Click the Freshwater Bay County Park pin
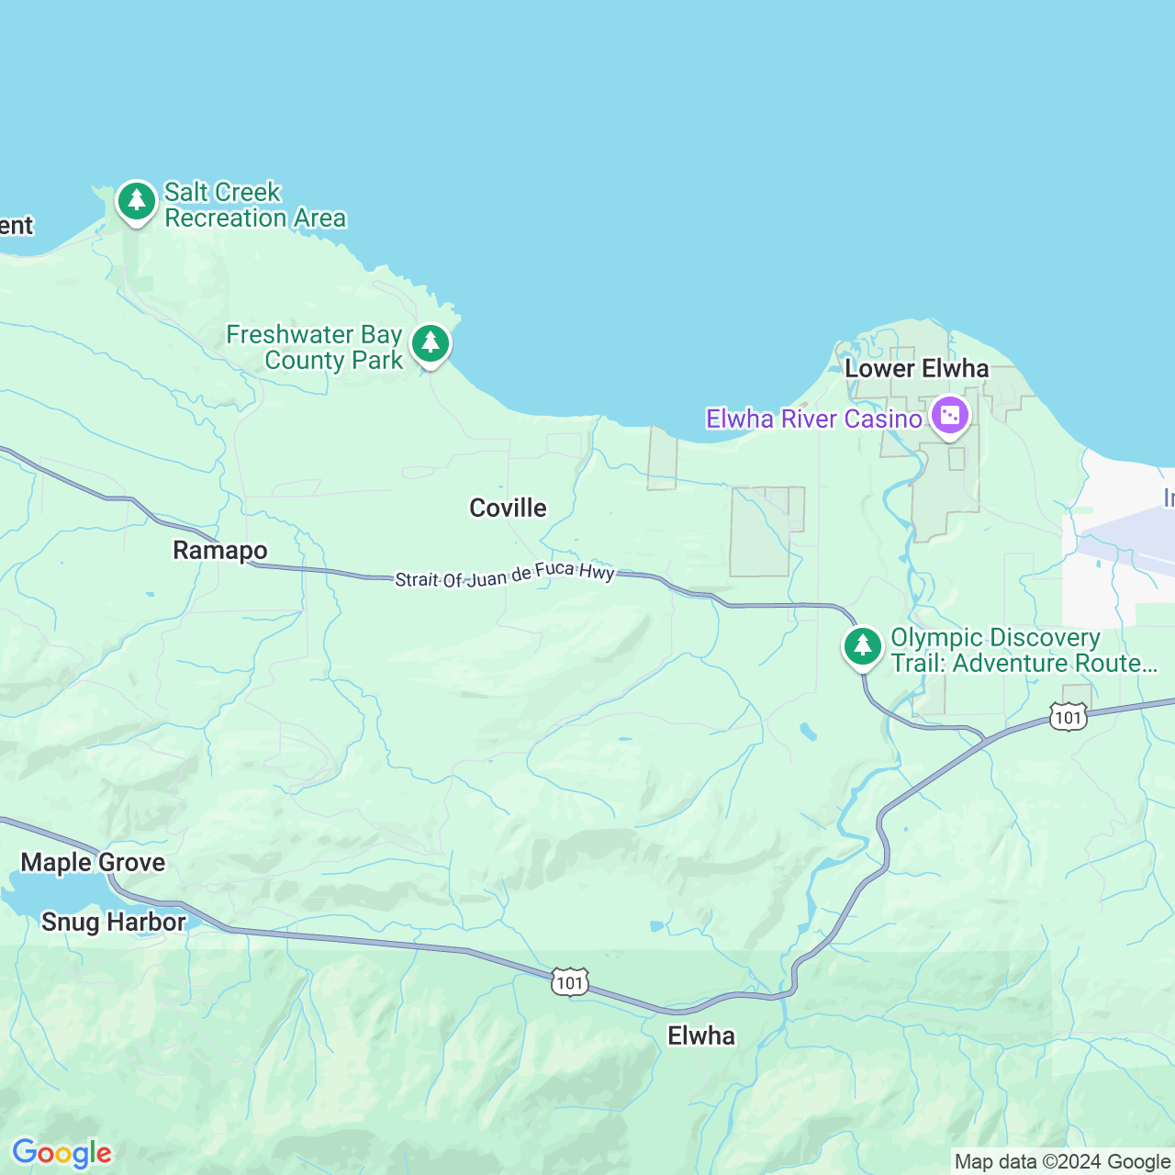The height and width of the screenshot is (1175, 1175). [x=431, y=346]
